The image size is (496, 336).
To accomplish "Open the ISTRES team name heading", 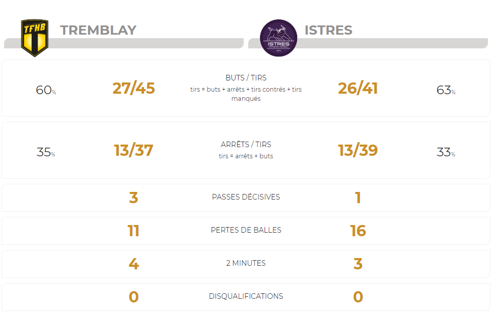I will (328, 31).
